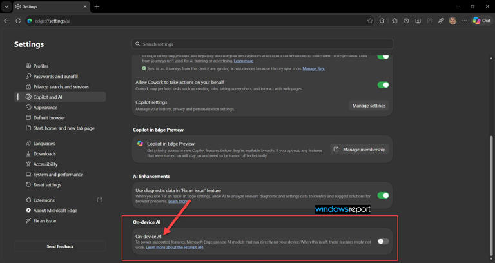The image size is (495, 263).
Task: Open Reset settings page
Action: 60,185
